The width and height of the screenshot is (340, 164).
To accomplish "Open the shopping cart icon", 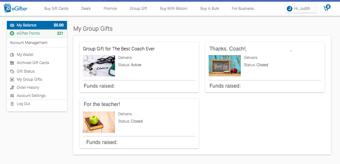I will [x=327, y=8].
